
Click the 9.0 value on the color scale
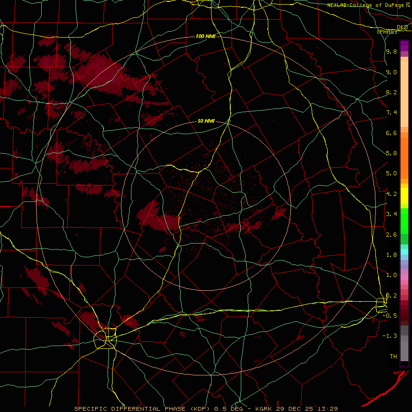point(391,72)
